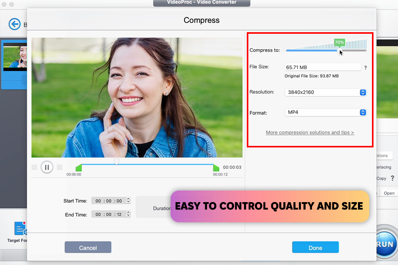The width and height of the screenshot is (398, 265).
Task: Click the End Time field
Action: 109,215
